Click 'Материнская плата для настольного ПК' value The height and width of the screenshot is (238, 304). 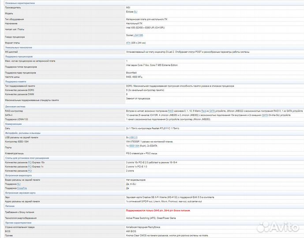[x=146, y=19]
